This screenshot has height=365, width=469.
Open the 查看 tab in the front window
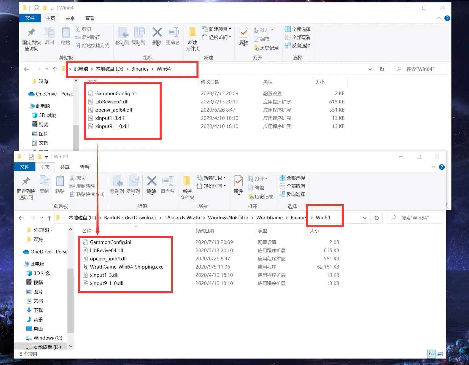(84, 167)
